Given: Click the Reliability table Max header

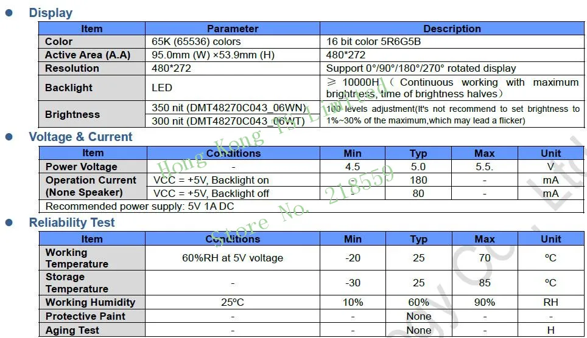Looking at the screenshot, I should [x=485, y=239].
